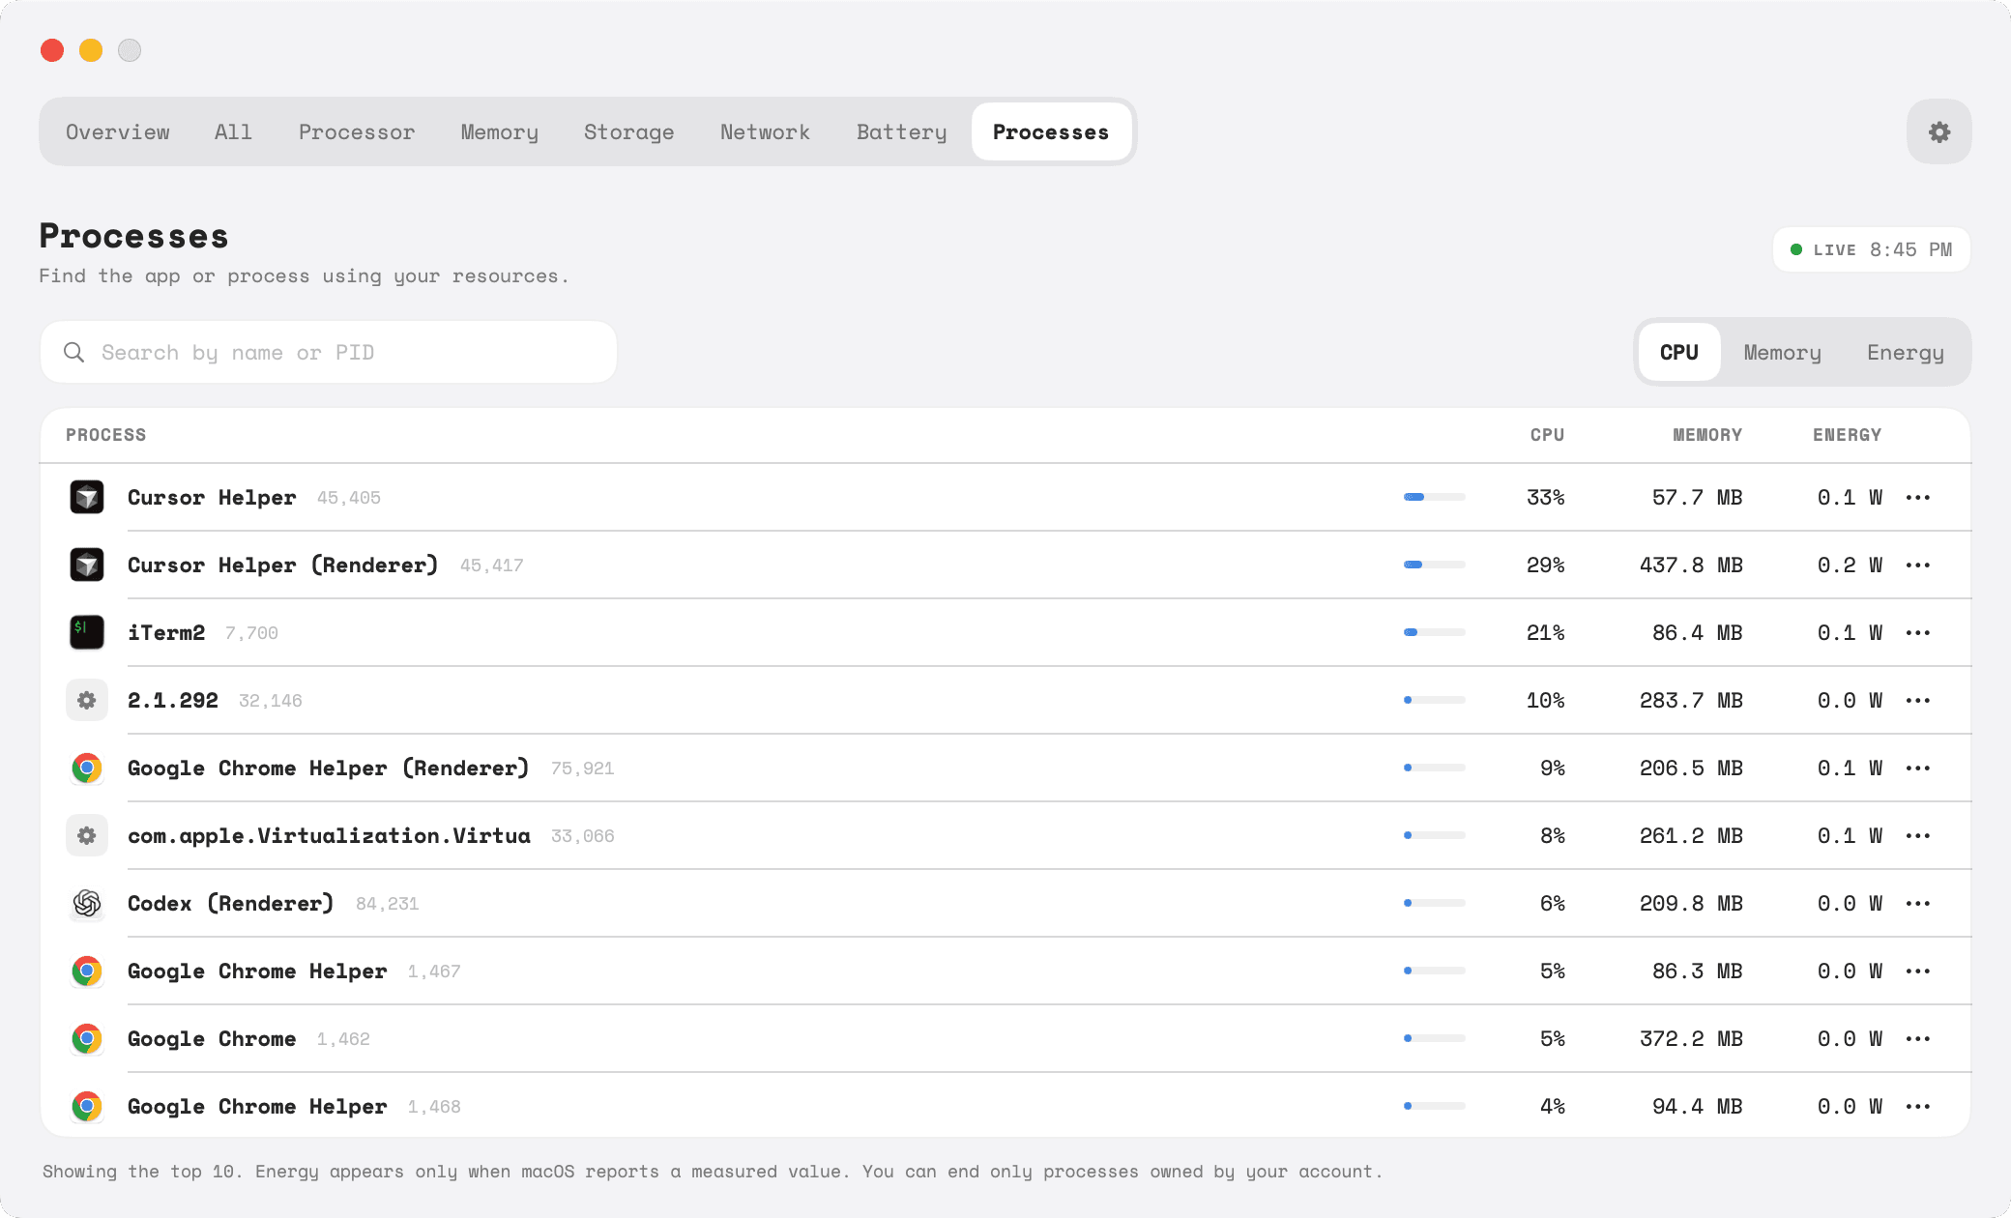Click the gear icon for process 2.1.292

click(87, 700)
